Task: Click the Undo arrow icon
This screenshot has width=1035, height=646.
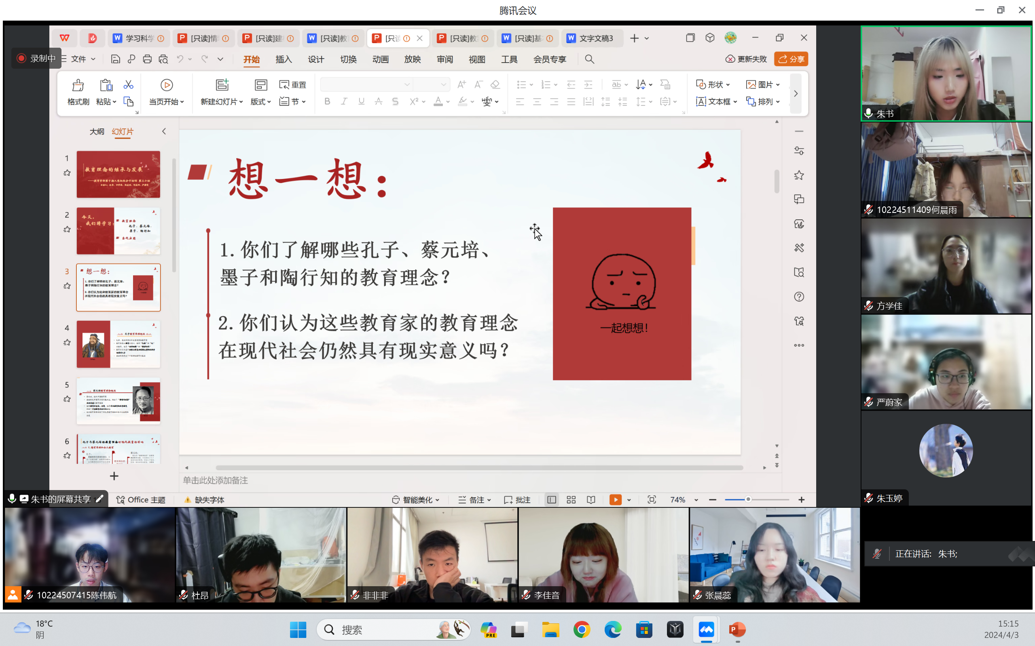Action: pyautogui.click(x=180, y=59)
